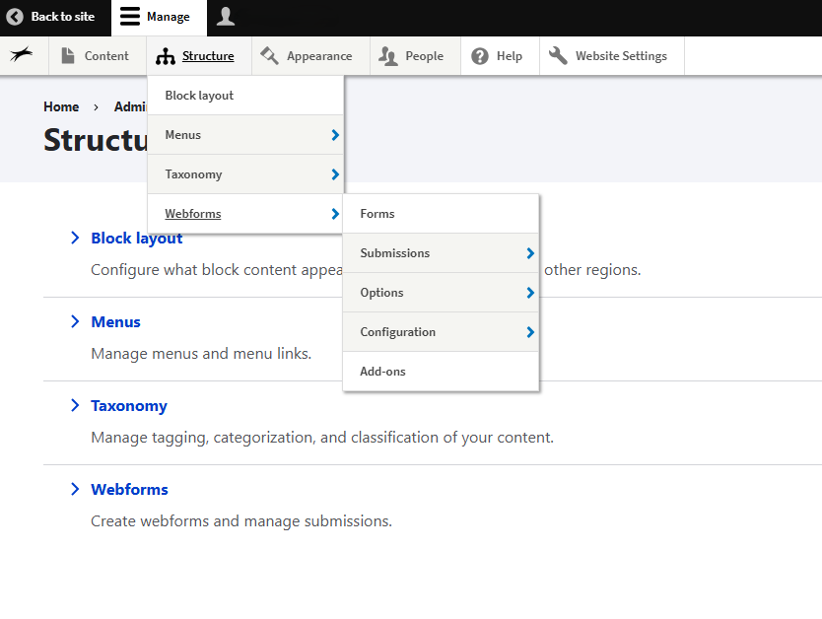Image resolution: width=822 pixels, height=619 pixels.
Task: Open Submissions in Webforms submenu
Action: (441, 253)
